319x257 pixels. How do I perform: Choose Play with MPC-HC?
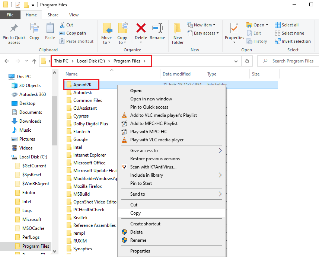tap(149, 132)
